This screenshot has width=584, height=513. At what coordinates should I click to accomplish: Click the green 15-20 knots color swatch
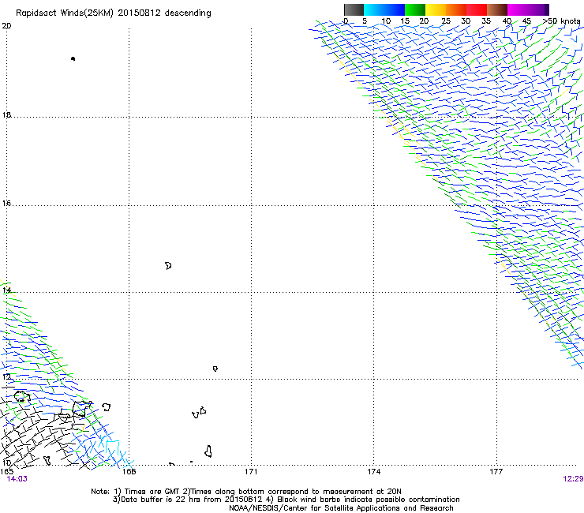click(x=415, y=9)
